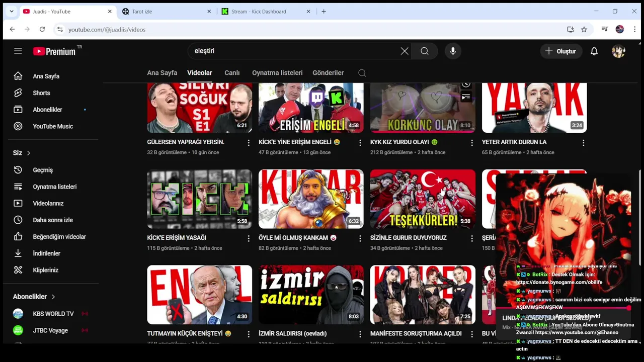
Task: Click the address bar URL
Action: click(x=107, y=30)
